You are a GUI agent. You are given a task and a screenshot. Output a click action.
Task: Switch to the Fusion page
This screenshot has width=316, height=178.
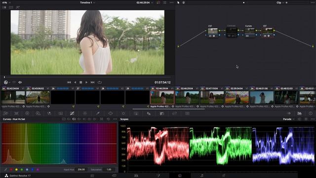coord(158,176)
